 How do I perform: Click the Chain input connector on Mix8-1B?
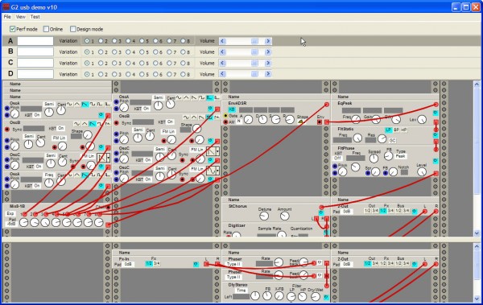[108, 208]
